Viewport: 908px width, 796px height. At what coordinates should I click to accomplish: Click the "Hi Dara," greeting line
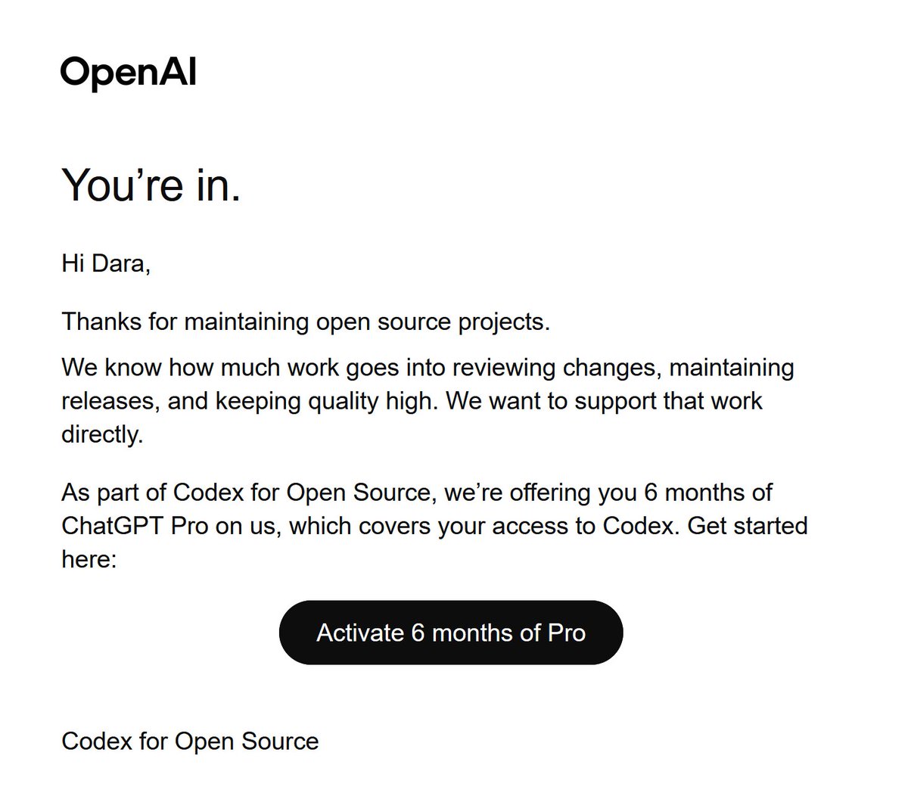tap(106, 263)
